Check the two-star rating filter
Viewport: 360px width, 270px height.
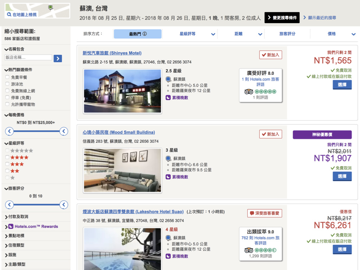coord(7,171)
